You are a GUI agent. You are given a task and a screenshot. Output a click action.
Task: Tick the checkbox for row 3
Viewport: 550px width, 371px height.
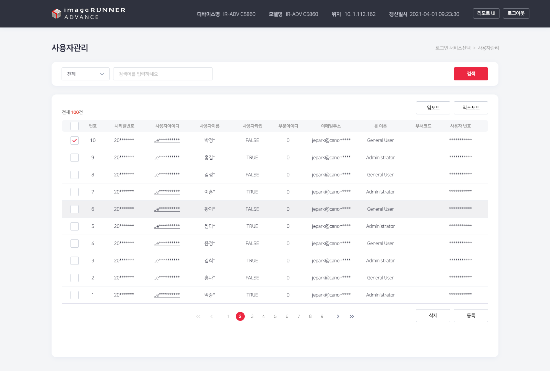75,261
